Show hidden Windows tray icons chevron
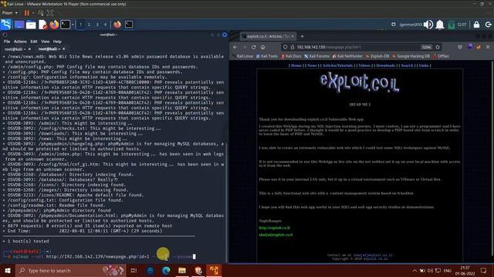Image resolution: width=494 pixels, height=277 pixels. 414,270
